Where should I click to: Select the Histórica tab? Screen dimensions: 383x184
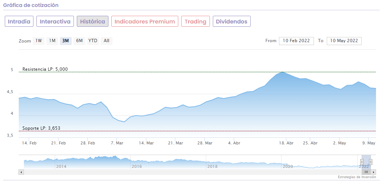tap(92, 22)
